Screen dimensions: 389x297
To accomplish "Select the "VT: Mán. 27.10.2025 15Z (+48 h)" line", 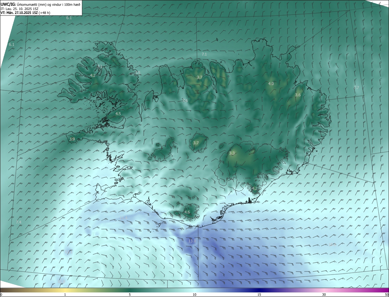I will 26,13.
